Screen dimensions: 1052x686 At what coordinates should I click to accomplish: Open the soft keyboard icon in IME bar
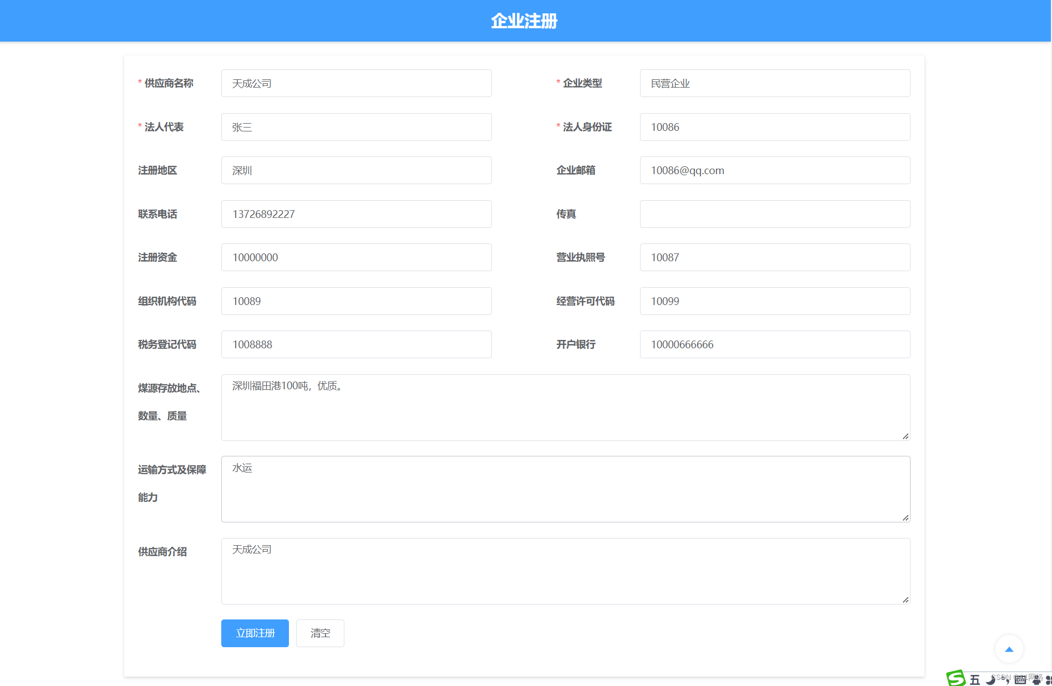tap(1020, 680)
